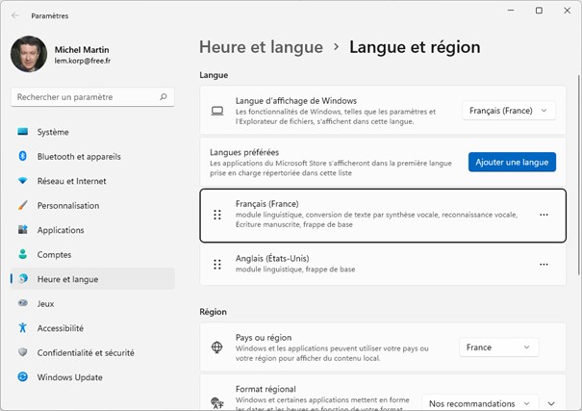The width and height of the screenshot is (582, 411).
Task: Open Bluetooth et appareils
Action: click(92, 157)
